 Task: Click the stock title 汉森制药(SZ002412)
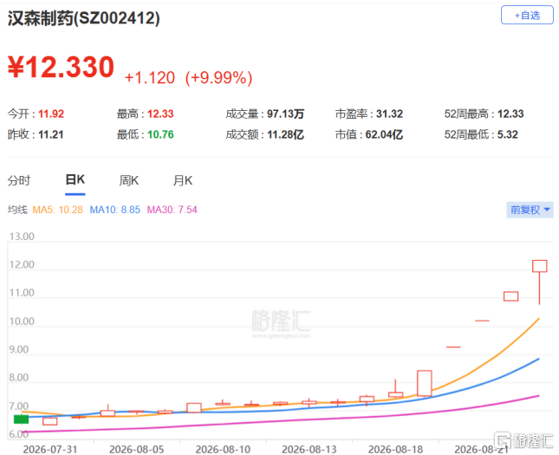[x=84, y=18]
